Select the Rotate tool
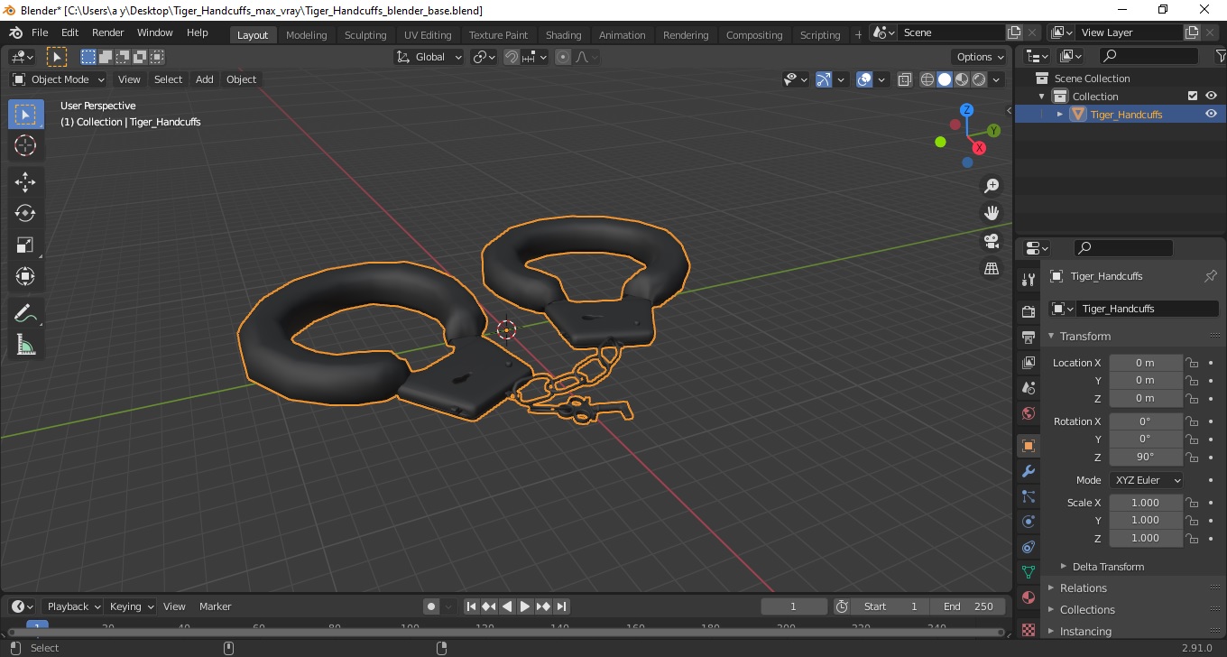The image size is (1227, 657). coord(25,213)
